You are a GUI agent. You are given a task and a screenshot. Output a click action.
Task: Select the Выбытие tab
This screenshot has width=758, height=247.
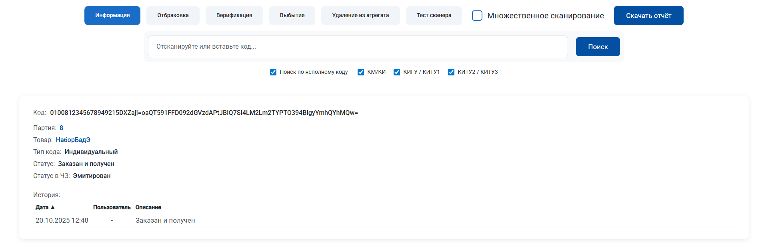tap(292, 16)
